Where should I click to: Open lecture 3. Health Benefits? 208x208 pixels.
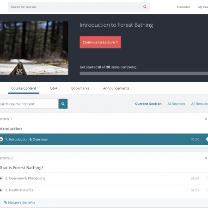click(19, 190)
